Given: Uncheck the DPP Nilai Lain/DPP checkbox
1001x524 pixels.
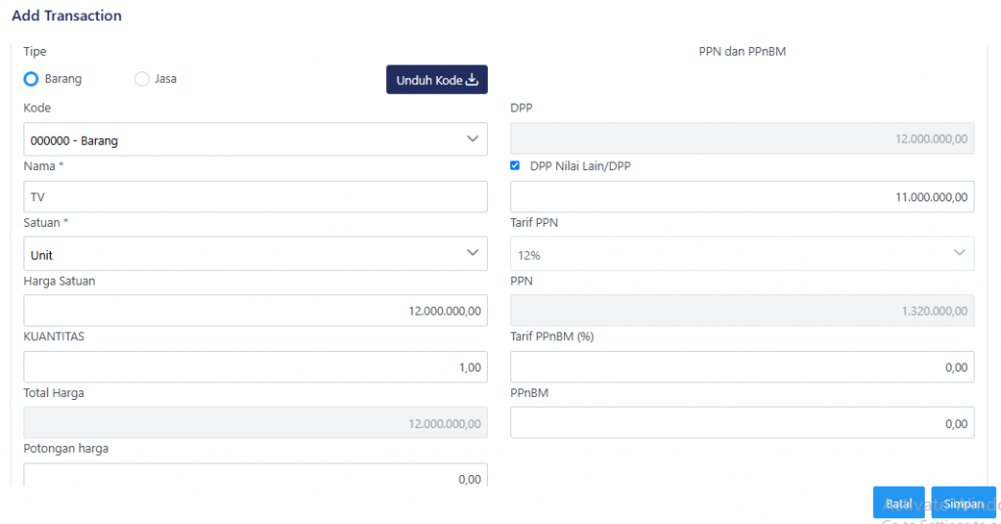Looking at the screenshot, I should point(515,166).
